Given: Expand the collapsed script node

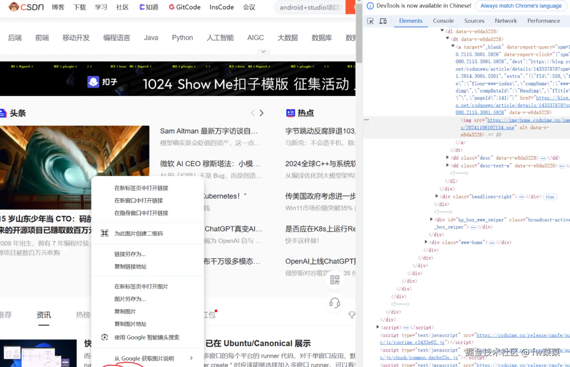Looking at the screenshot, I should coord(378,327).
